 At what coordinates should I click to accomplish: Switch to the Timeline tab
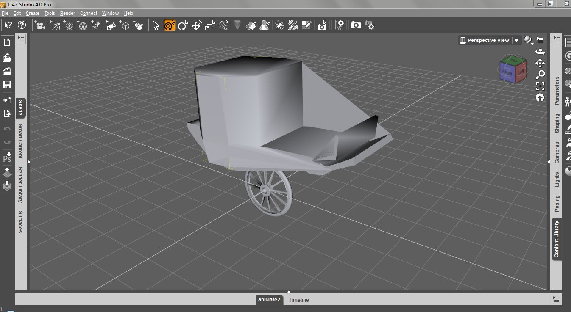(299, 300)
